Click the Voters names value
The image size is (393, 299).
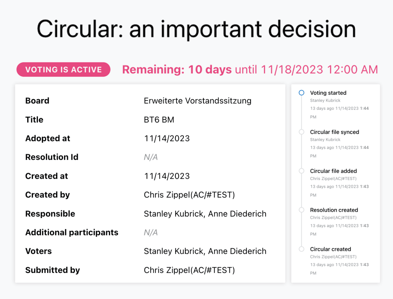pos(205,251)
